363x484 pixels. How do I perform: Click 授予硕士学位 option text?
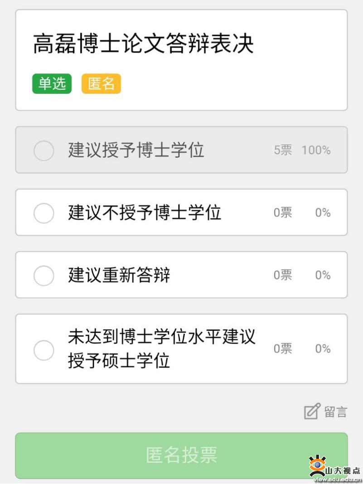coord(119,360)
